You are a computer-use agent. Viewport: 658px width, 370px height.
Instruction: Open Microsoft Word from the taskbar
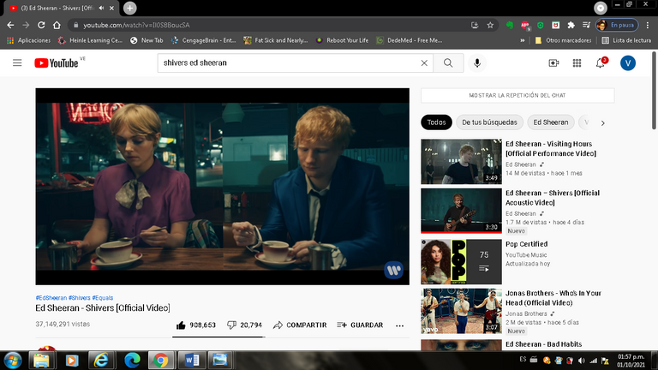[x=192, y=361]
